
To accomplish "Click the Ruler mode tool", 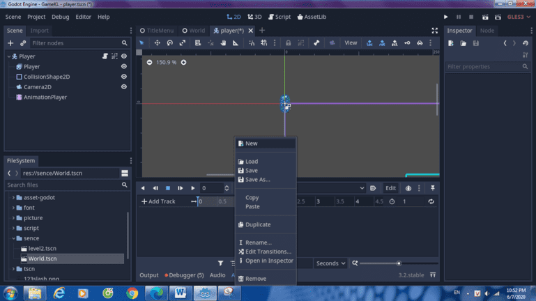I will (236, 43).
